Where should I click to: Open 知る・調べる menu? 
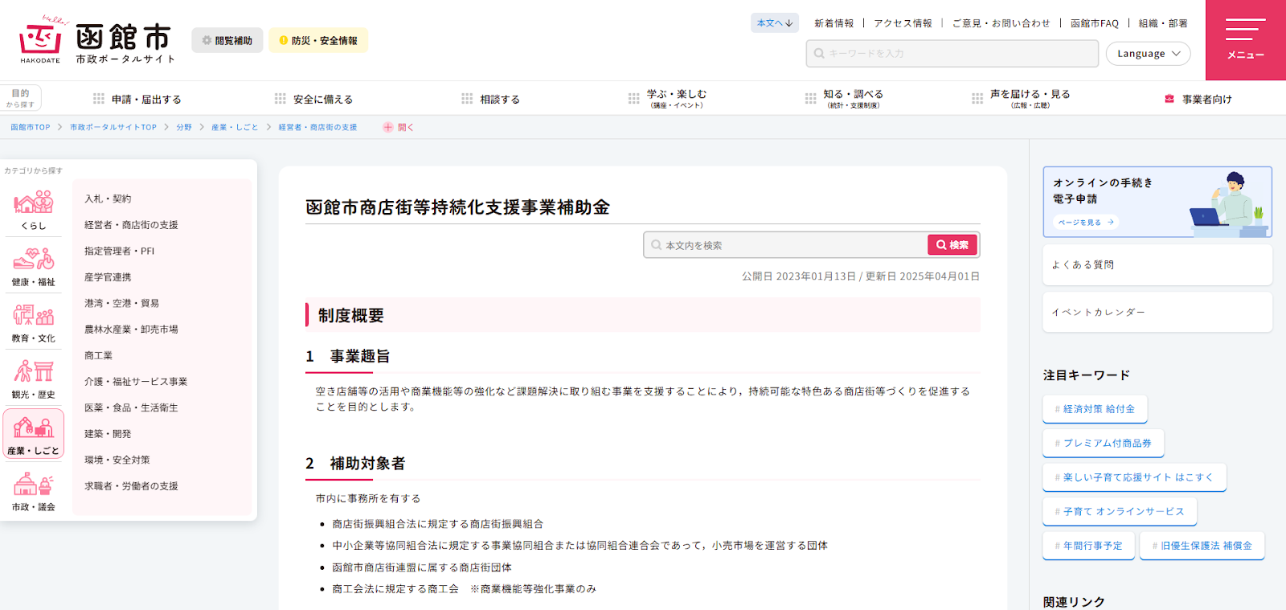[x=844, y=99]
